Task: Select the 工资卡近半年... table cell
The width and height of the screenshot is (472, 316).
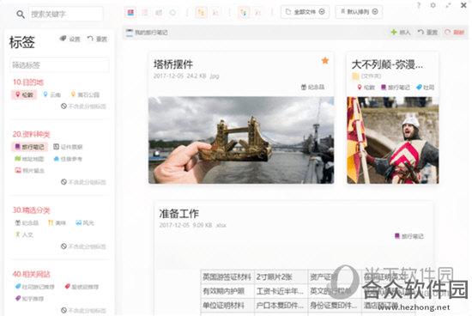Action: 281,291
